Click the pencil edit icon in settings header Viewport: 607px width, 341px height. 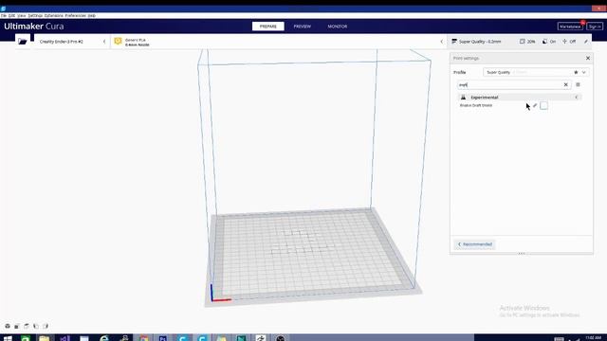pyautogui.click(x=586, y=42)
